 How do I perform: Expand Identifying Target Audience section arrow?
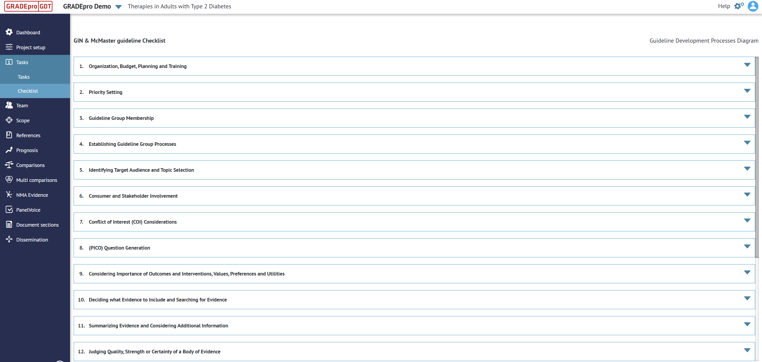point(747,168)
